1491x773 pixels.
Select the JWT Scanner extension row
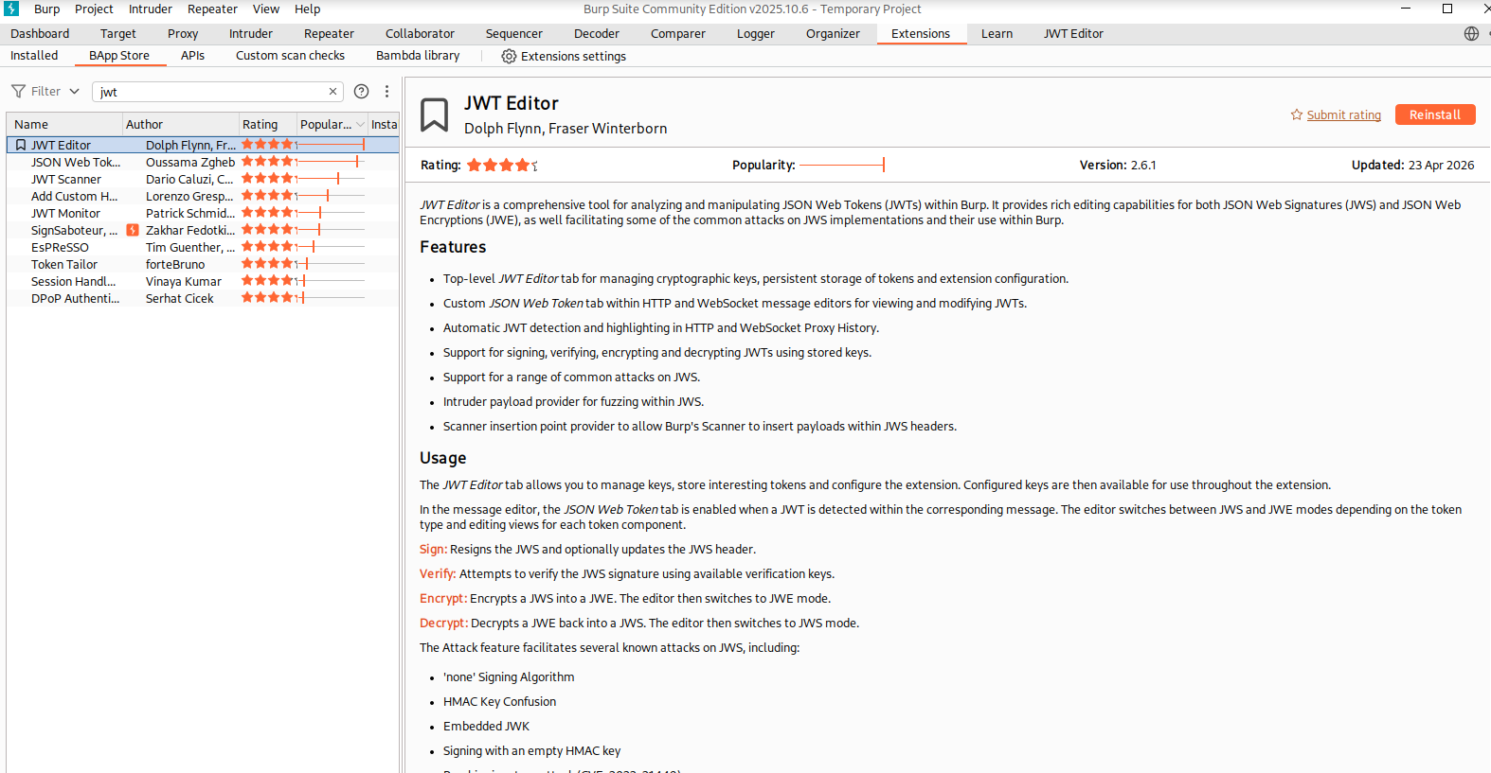point(203,179)
